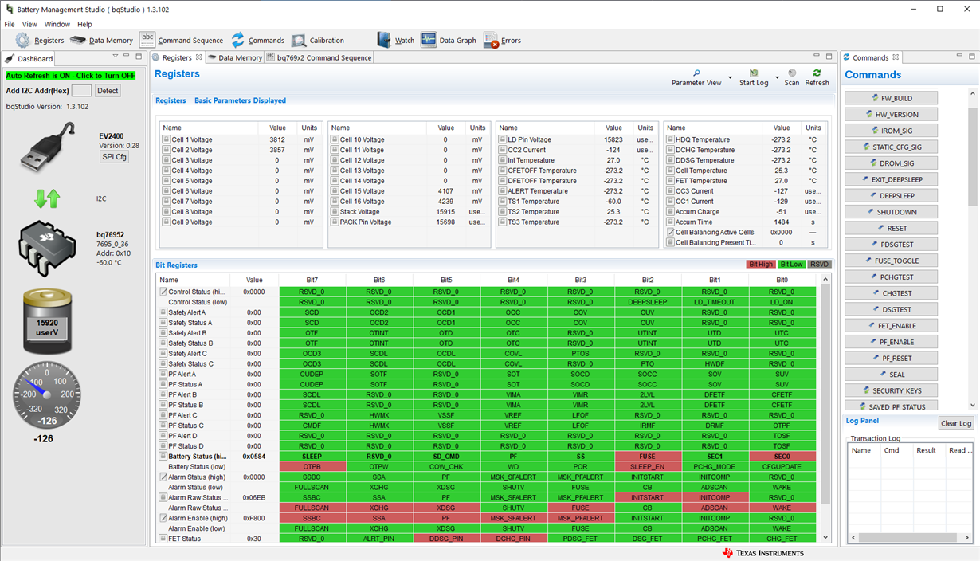Open the File menu
Viewport: 980px width, 561px height.
10,25
